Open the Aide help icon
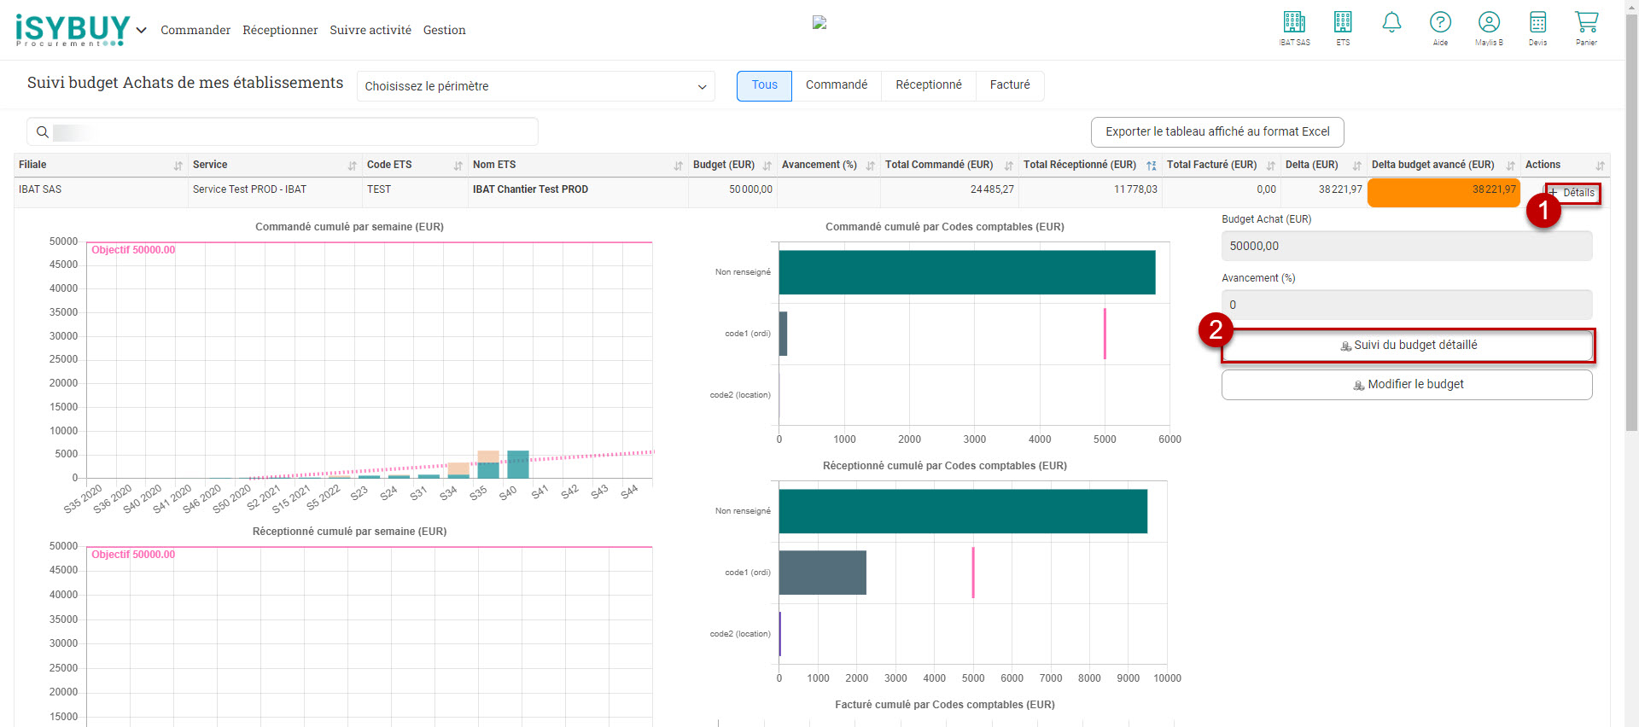This screenshot has width=1639, height=727. click(x=1440, y=27)
